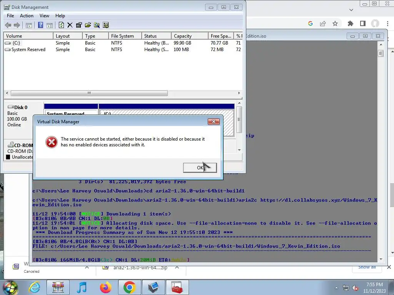The width and height of the screenshot is (394, 295).
Task: Sort by the Status column header
Action: coord(156,36)
